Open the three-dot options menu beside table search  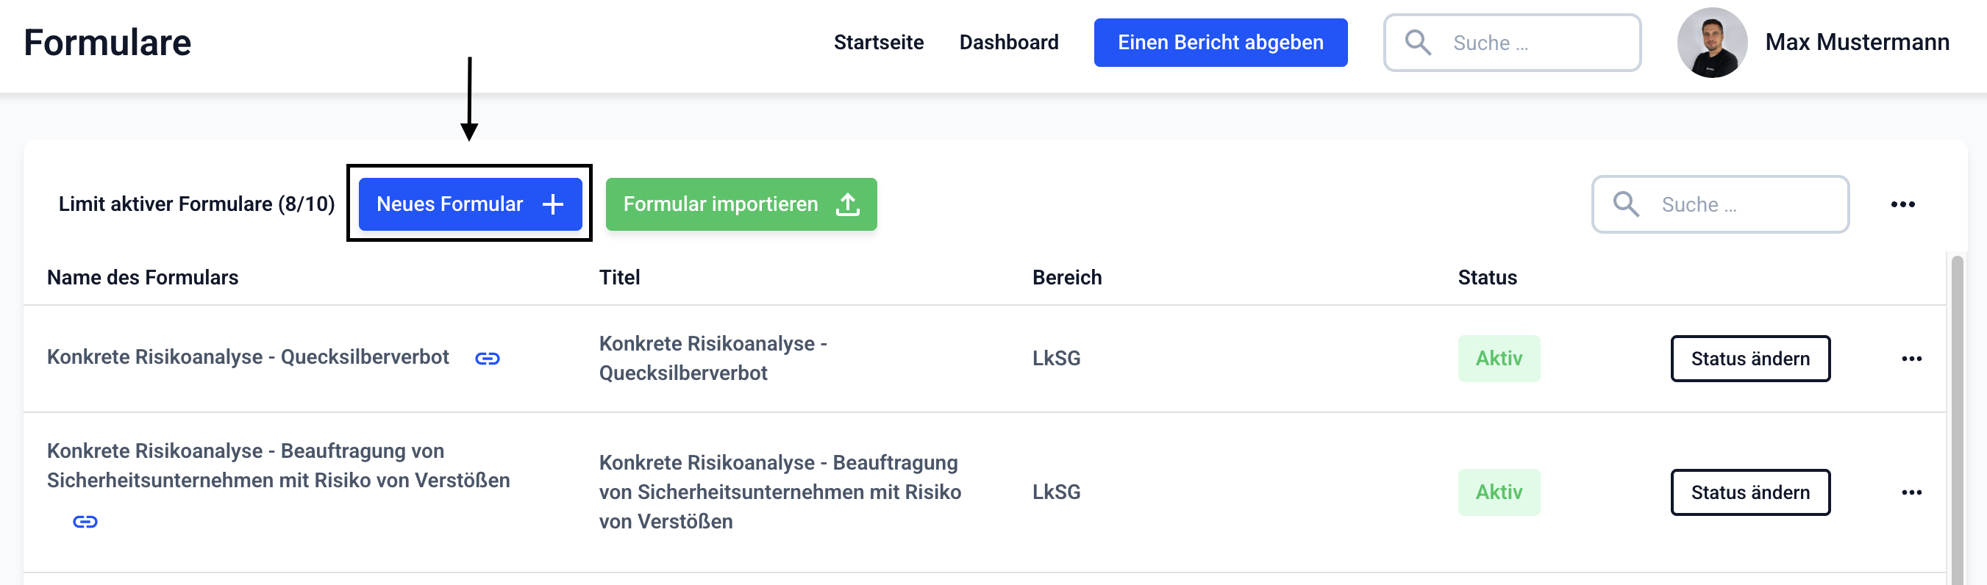[1902, 204]
